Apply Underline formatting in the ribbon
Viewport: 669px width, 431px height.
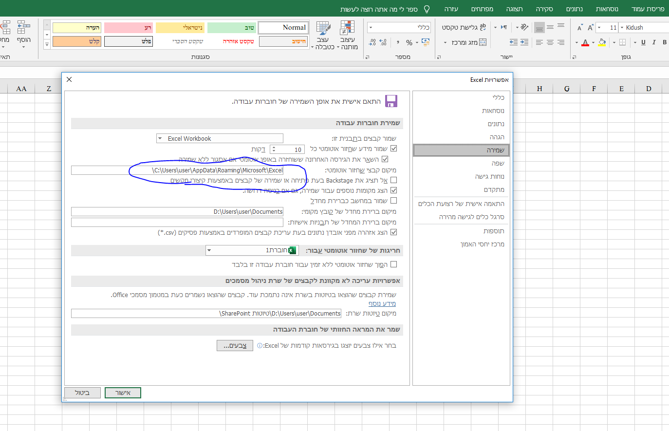643,42
